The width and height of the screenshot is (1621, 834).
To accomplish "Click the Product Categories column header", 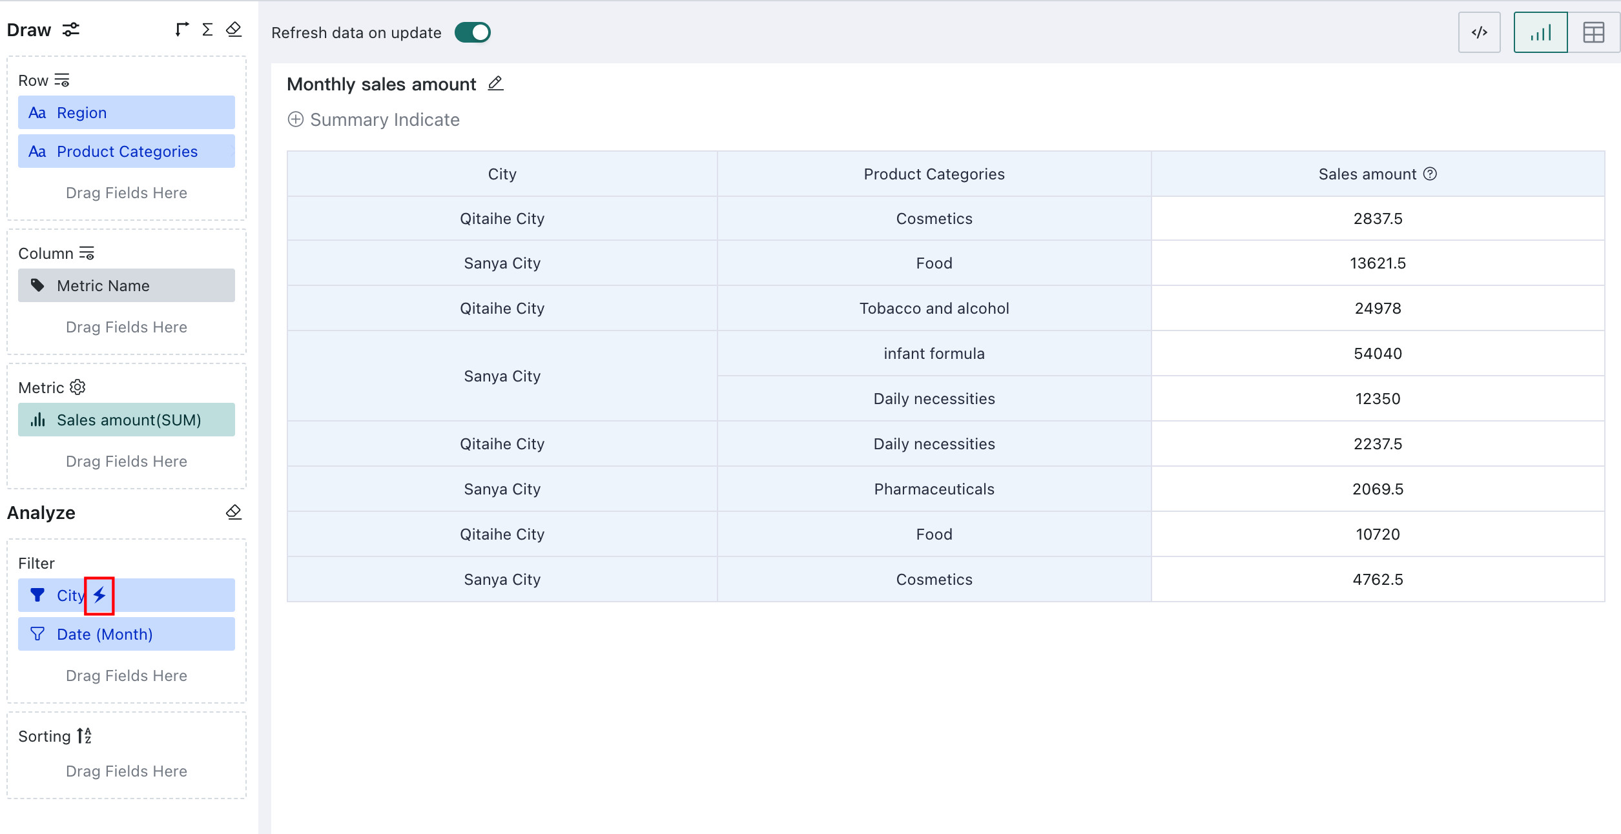I will pos(934,174).
